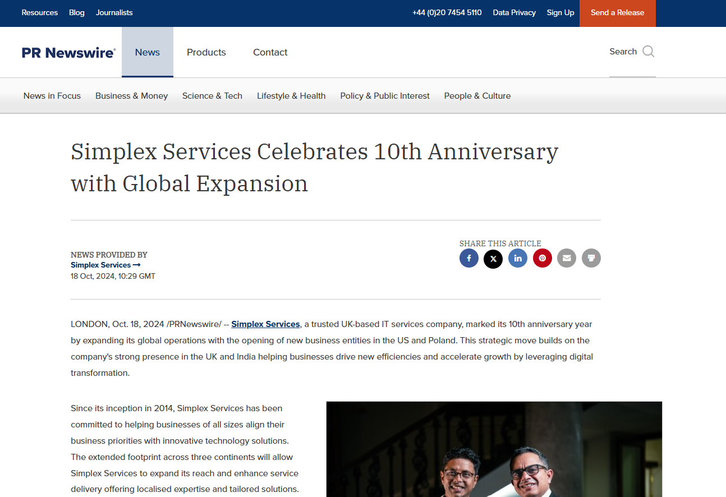
Task: Click the article photo of two men
Action: [494, 449]
